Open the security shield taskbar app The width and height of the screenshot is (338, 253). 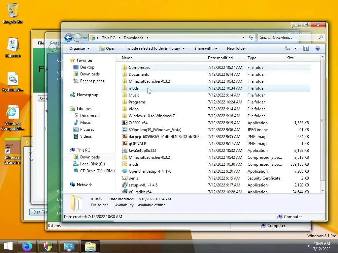click(48, 246)
